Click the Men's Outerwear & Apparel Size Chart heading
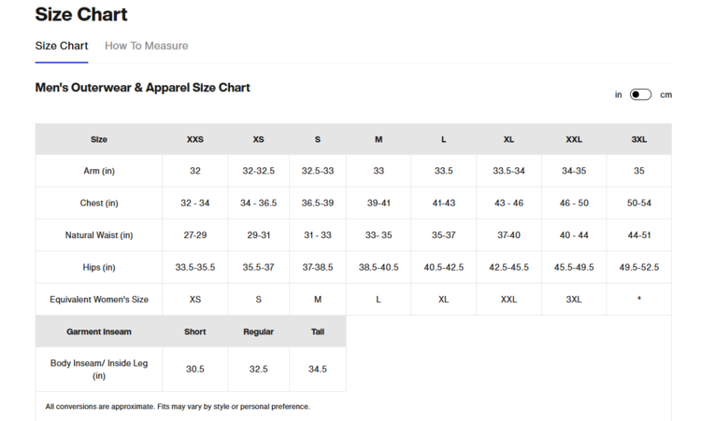 pyautogui.click(x=142, y=88)
